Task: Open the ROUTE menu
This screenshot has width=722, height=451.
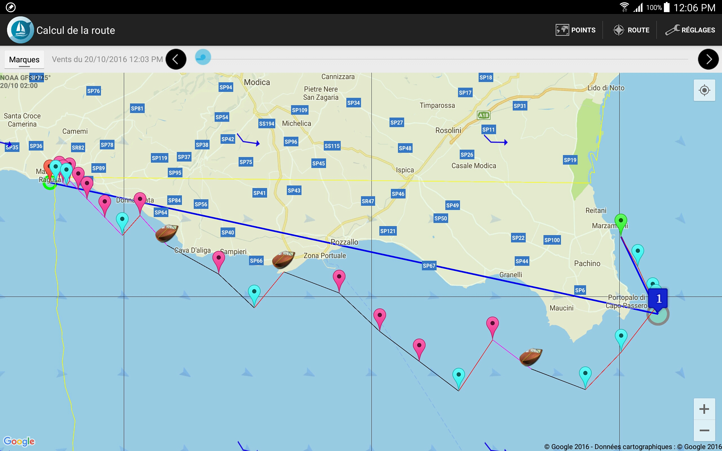Action: coord(631,30)
